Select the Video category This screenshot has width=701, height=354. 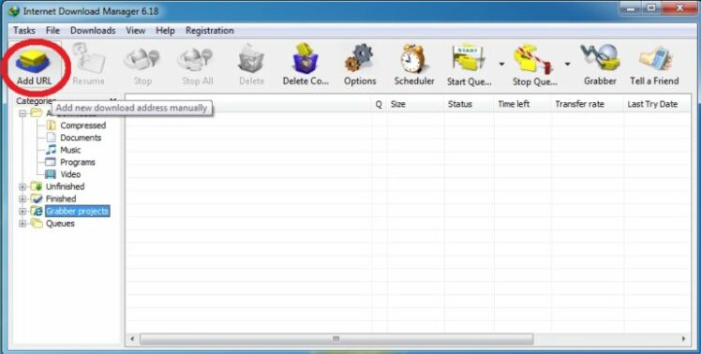(x=70, y=174)
